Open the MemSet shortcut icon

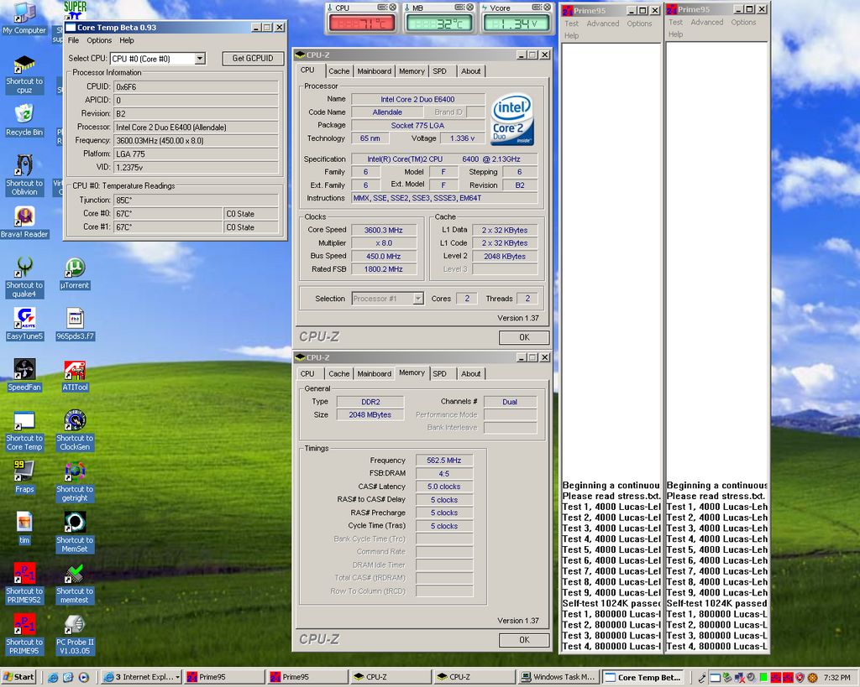[x=75, y=523]
